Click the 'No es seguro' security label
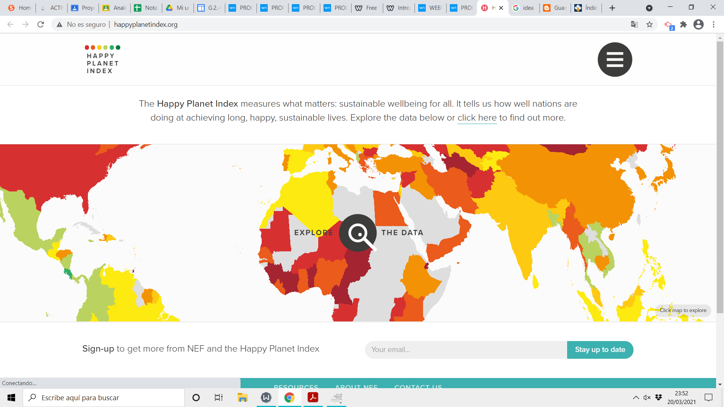Image resolution: width=724 pixels, height=407 pixels. [x=86, y=24]
